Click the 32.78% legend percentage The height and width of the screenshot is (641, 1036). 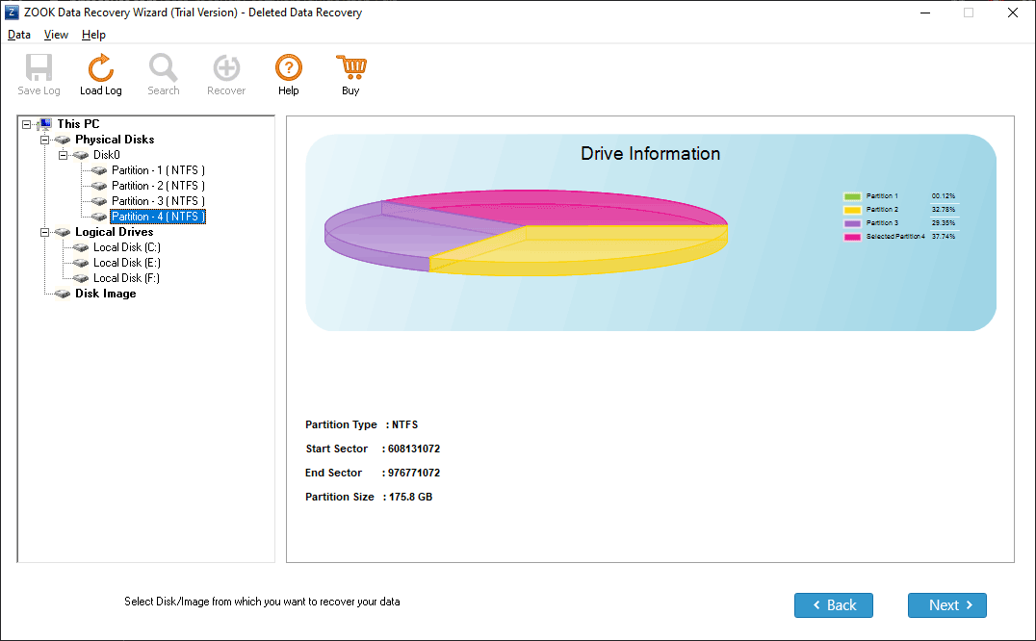944,209
